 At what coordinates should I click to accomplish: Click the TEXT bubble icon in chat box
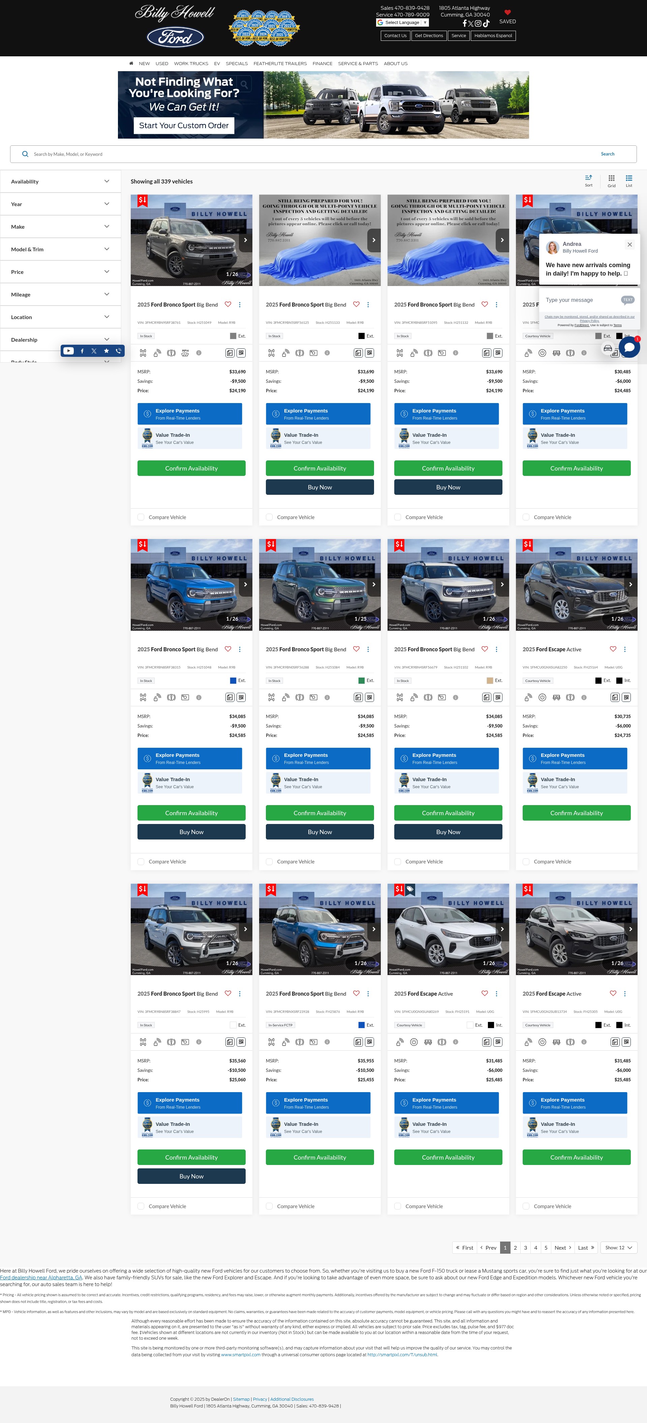(628, 300)
